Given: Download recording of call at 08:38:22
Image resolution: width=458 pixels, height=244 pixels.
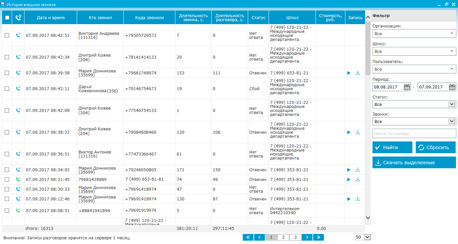Looking at the screenshot, I should coord(358,132).
